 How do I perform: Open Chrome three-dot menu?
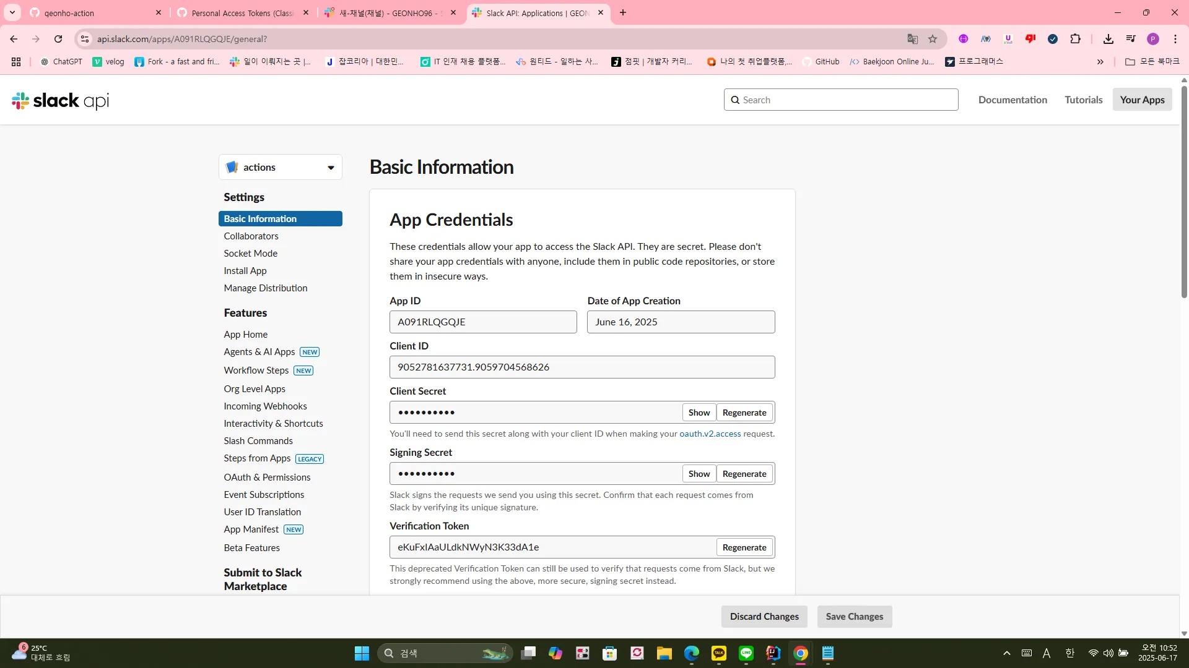pyautogui.click(x=1175, y=39)
